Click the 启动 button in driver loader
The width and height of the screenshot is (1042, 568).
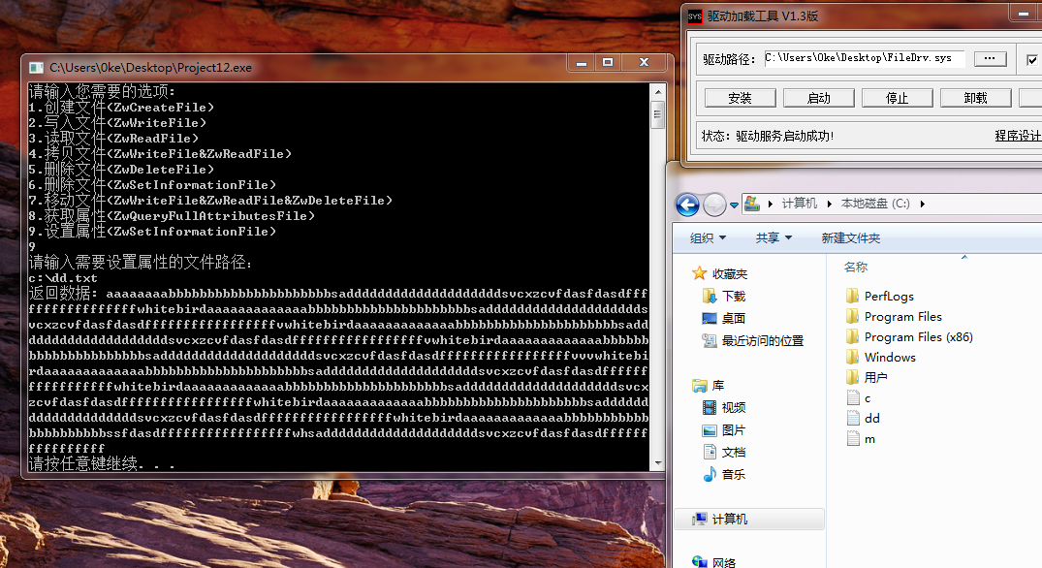point(819,98)
